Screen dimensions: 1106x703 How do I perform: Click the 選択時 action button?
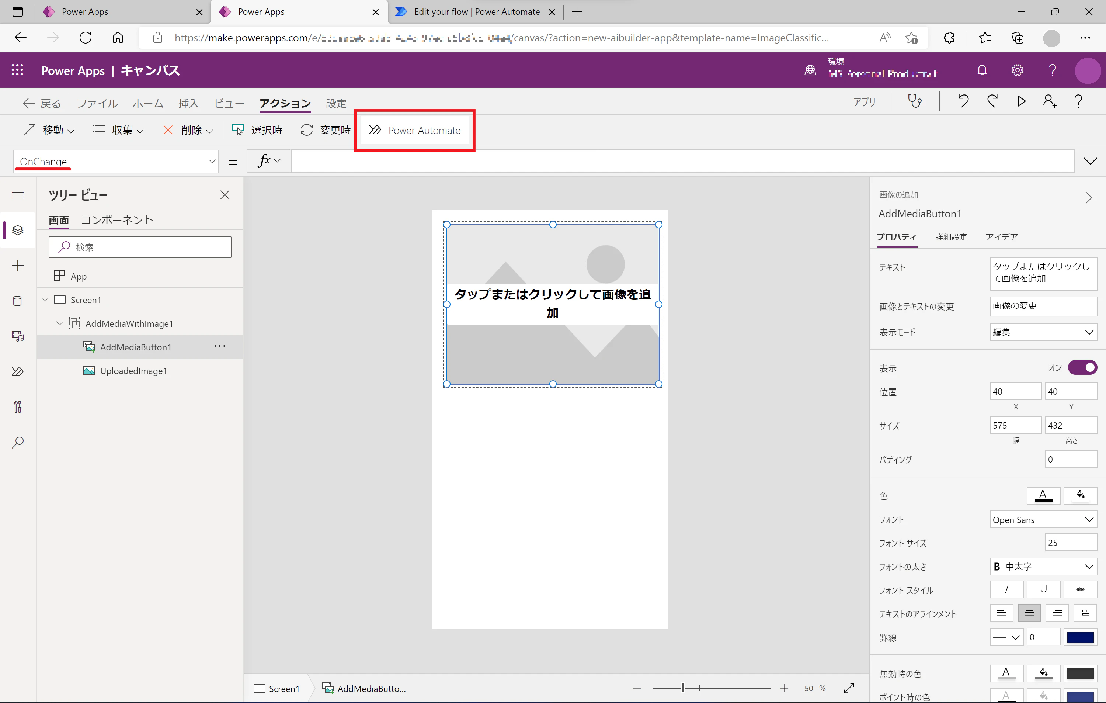point(257,130)
